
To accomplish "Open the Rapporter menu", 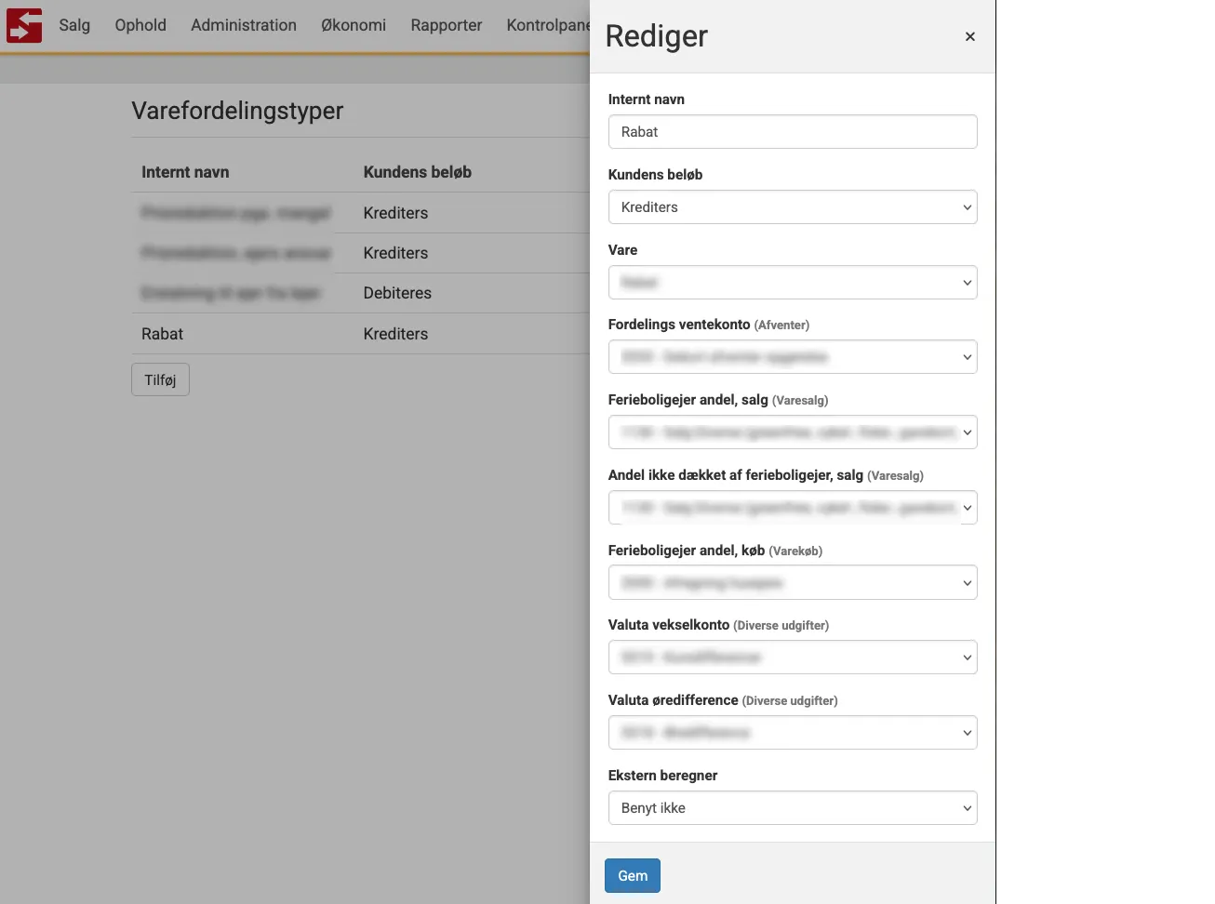I will coord(447,25).
